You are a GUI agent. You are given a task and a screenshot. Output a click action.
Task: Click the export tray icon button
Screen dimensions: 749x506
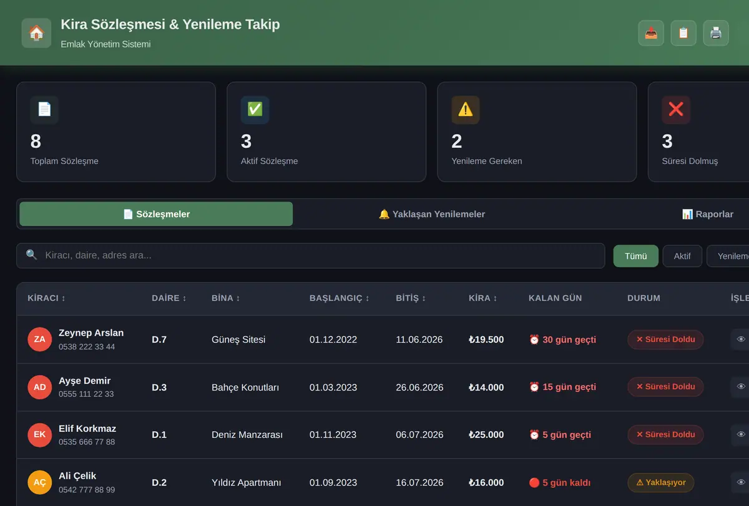651,33
